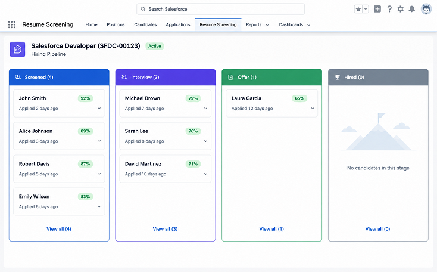Focus the Search Salesforce field

[x=220, y=9]
